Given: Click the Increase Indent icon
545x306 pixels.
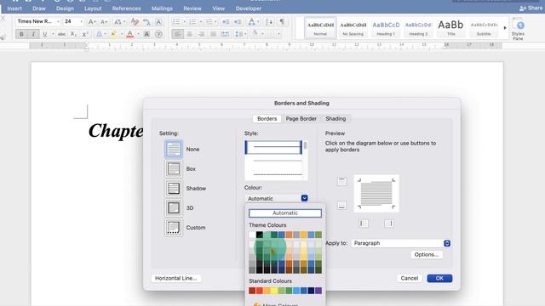Looking at the screenshot, I should (x=238, y=22).
